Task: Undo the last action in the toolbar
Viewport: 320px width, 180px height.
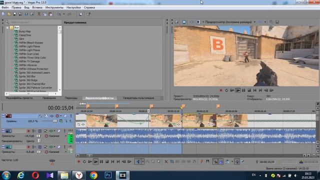Action: [59, 14]
